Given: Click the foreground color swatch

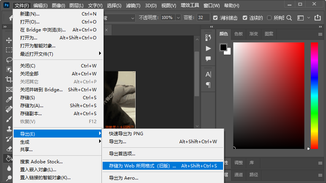Looking at the screenshot, I should click(x=223, y=47).
